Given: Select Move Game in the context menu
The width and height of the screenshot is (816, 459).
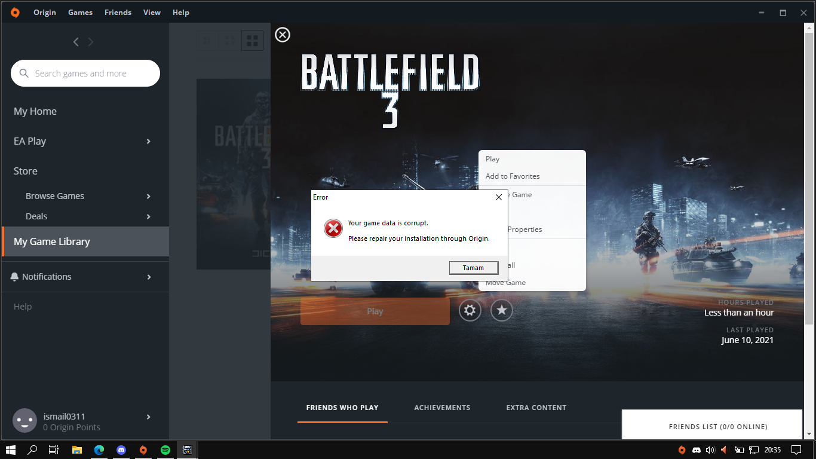Looking at the screenshot, I should 532,283.
